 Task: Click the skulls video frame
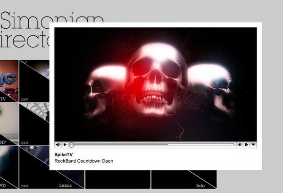pyautogui.click(x=156, y=84)
